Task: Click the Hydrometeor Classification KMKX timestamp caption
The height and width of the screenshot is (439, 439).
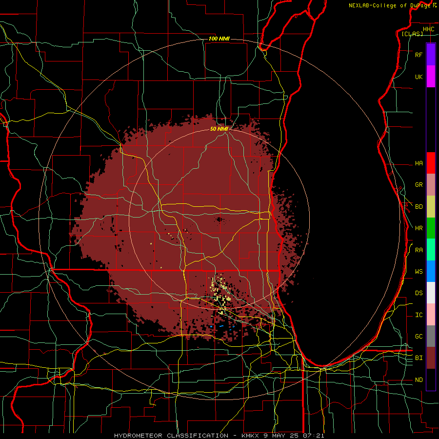Action: coord(219,436)
